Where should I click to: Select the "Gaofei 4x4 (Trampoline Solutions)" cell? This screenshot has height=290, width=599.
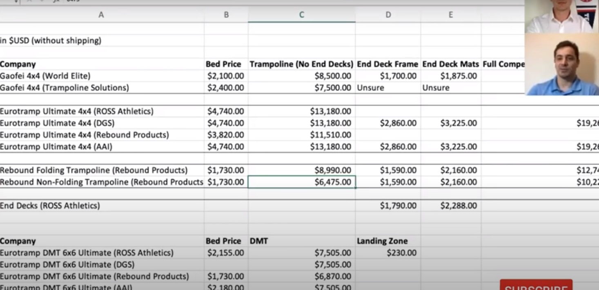(x=102, y=88)
